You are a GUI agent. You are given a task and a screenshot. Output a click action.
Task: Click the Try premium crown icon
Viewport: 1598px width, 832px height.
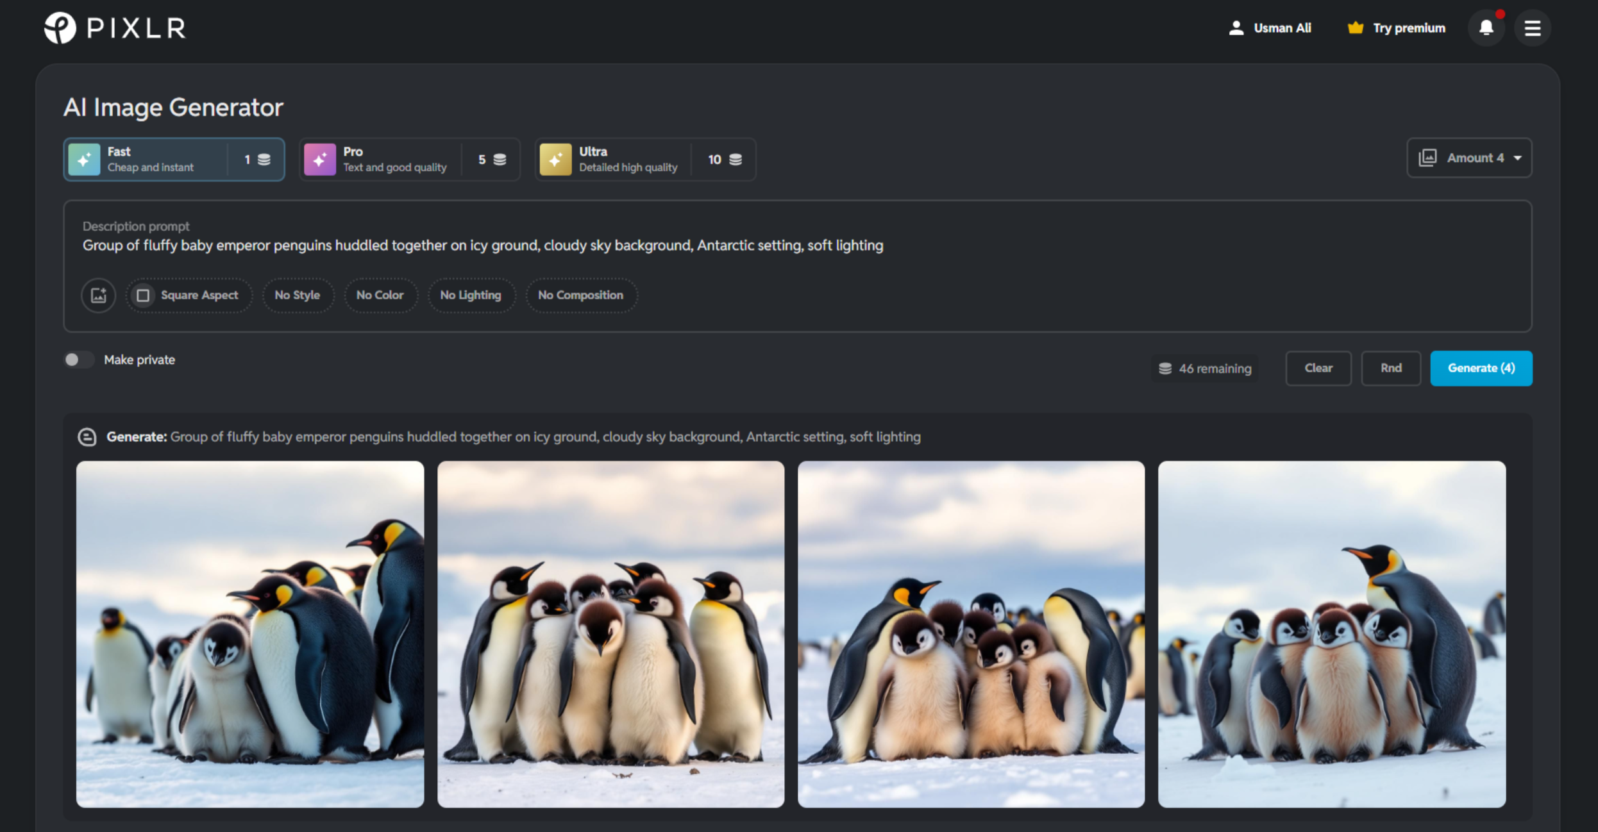(1355, 28)
